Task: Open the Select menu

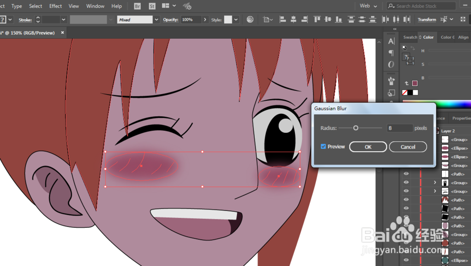Action: [35, 6]
